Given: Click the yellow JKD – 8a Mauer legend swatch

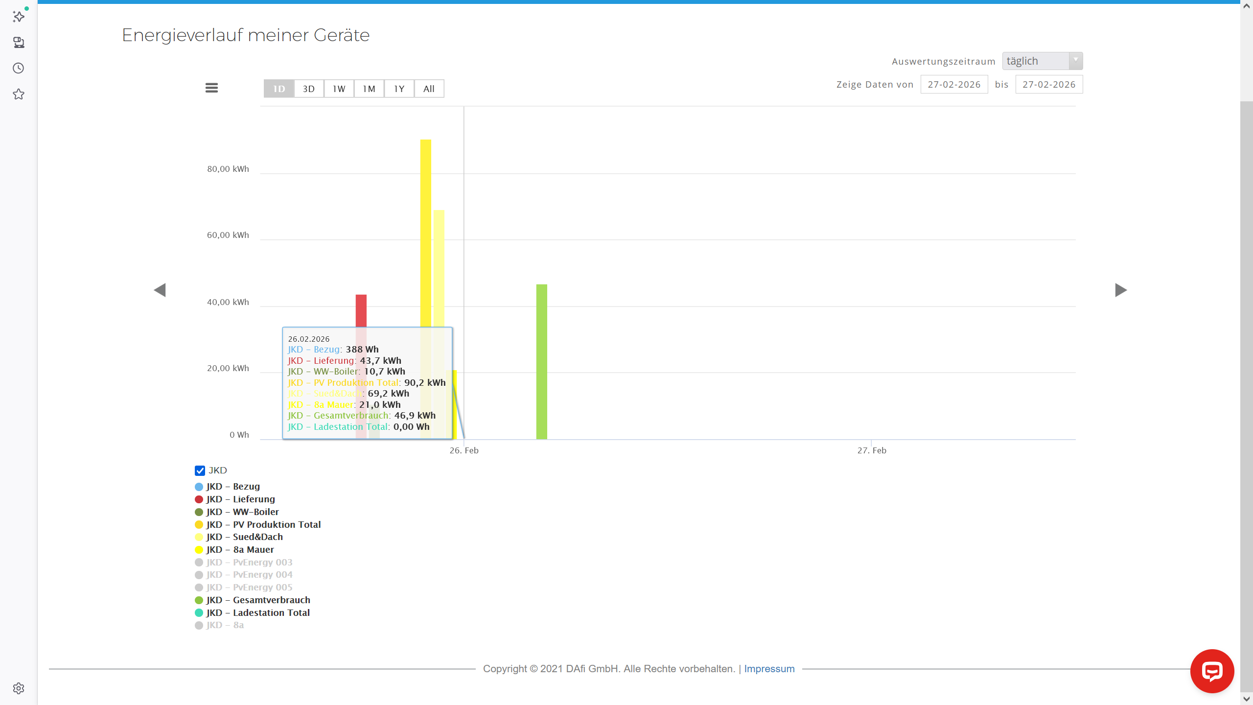Looking at the screenshot, I should pos(199,550).
